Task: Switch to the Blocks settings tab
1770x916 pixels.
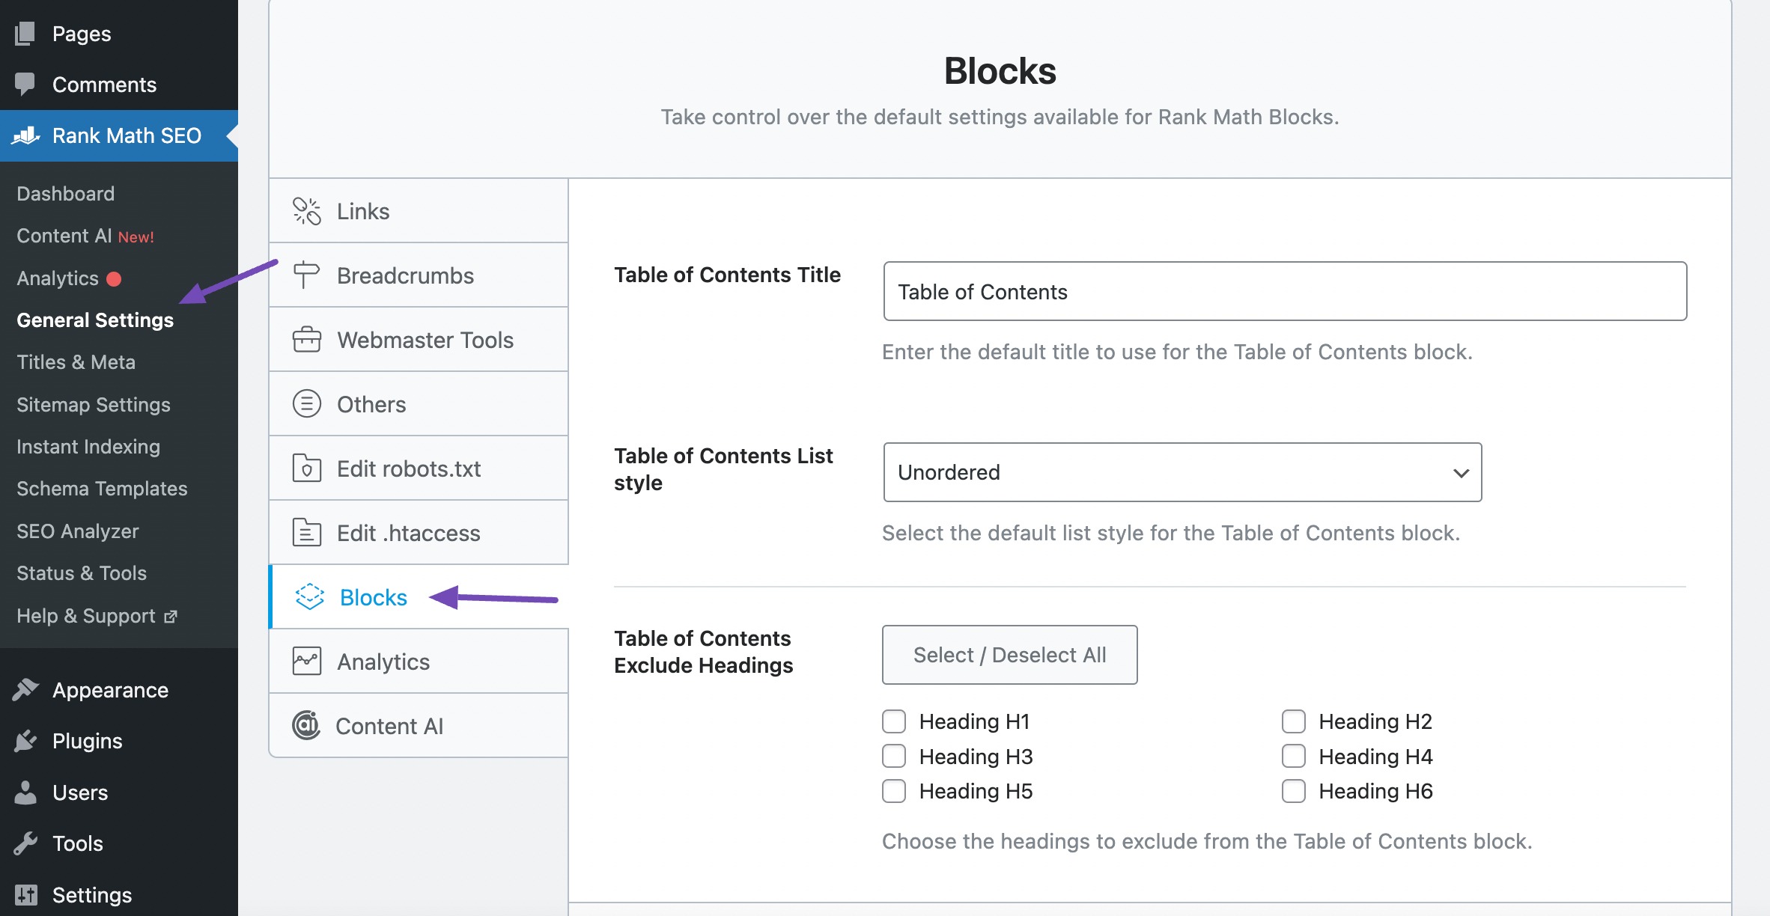Action: tap(372, 597)
